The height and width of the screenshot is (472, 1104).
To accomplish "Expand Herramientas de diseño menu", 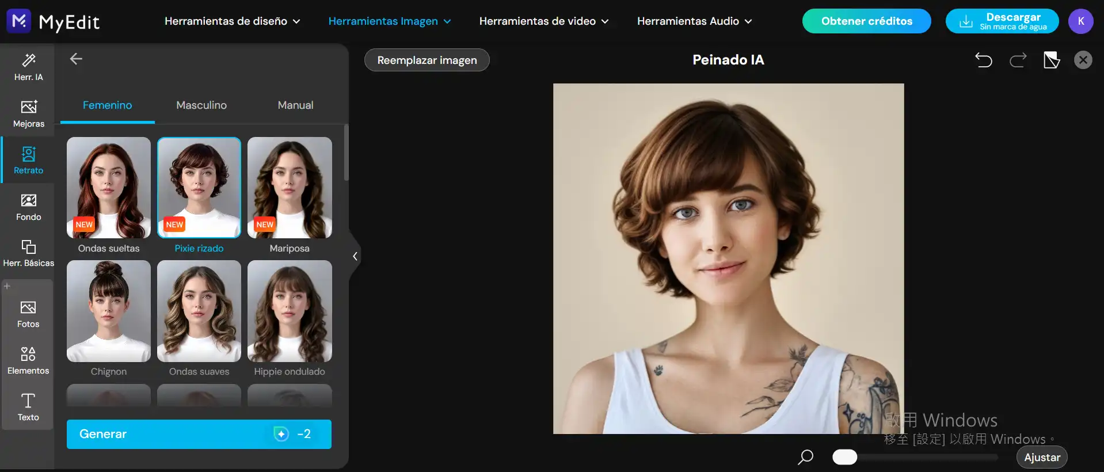I will (x=232, y=21).
